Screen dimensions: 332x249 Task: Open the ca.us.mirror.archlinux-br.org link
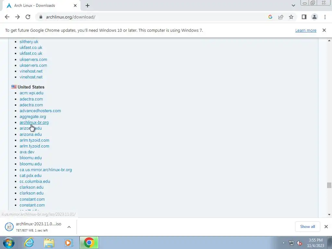(x=46, y=170)
